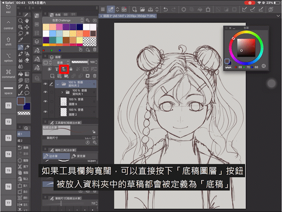Select the Pencil tool
Image resolution: width=282 pixels, height=212 pixels.
click(27, 47)
